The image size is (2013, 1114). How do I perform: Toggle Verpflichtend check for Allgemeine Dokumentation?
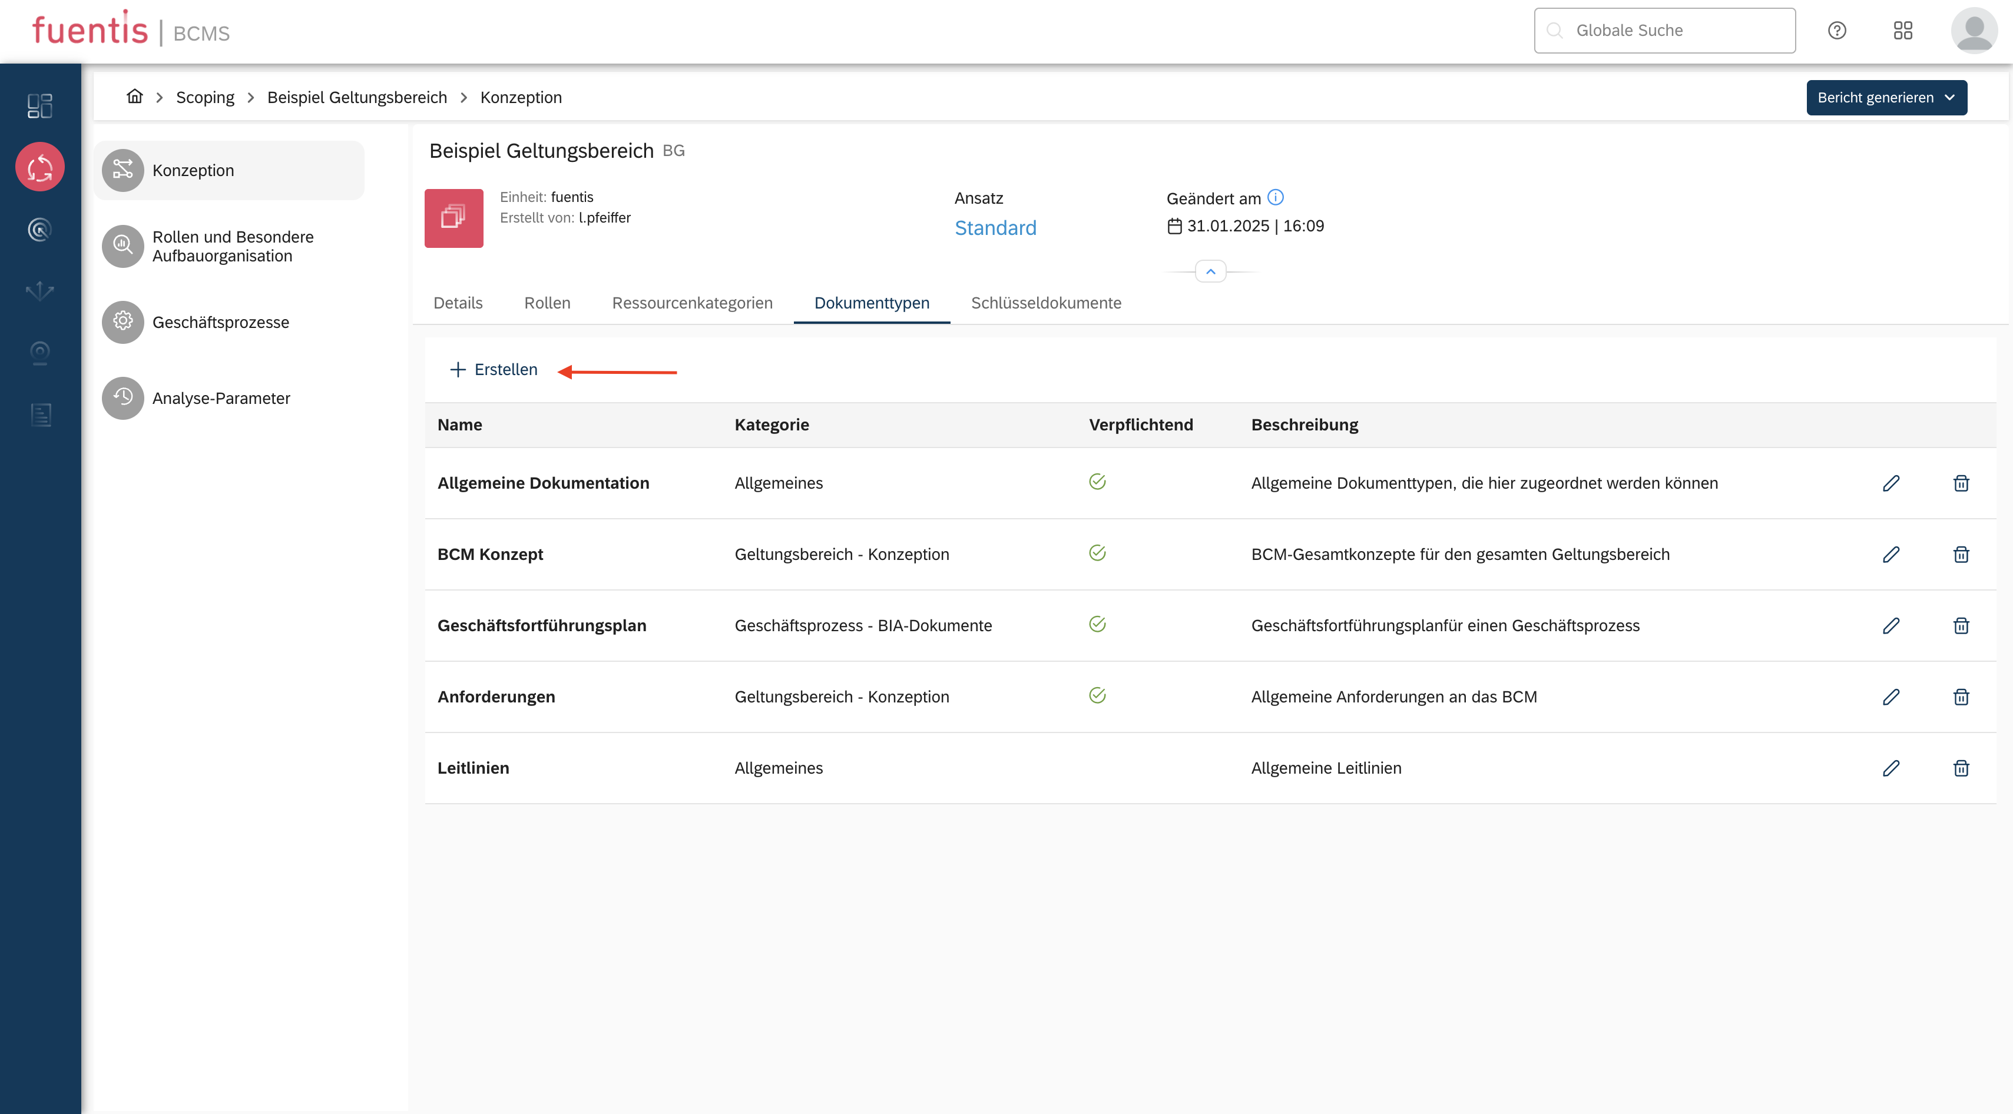[x=1097, y=482]
